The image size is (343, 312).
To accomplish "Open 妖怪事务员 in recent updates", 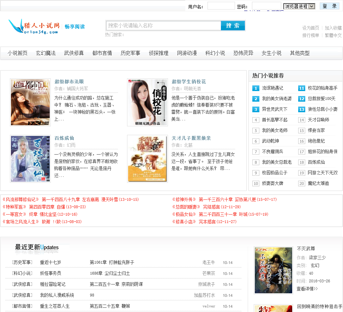I will pos(50,273).
